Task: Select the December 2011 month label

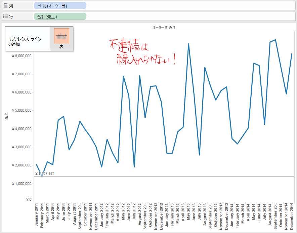Action: pyautogui.click(x=96, y=217)
